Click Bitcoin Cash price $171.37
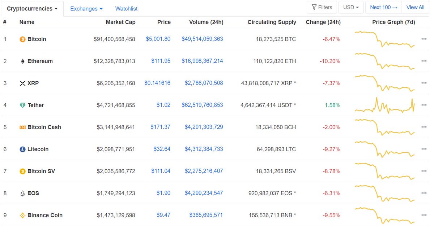The width and height of the screenshot is (434, 226). pyautogui.click(x=161, y=127)
